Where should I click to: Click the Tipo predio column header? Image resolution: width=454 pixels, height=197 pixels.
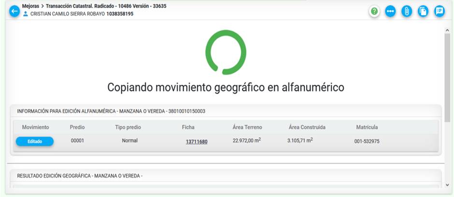128,127
